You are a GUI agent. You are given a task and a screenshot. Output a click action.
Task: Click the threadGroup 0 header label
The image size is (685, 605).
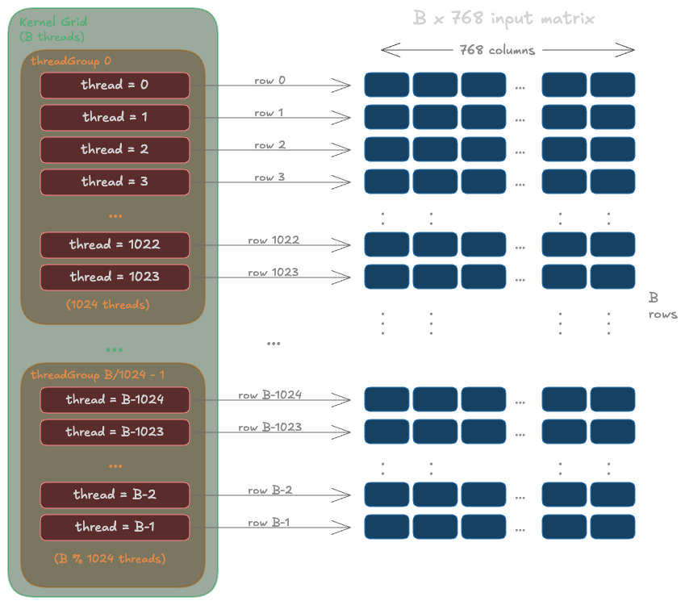[x=73, y=60]
